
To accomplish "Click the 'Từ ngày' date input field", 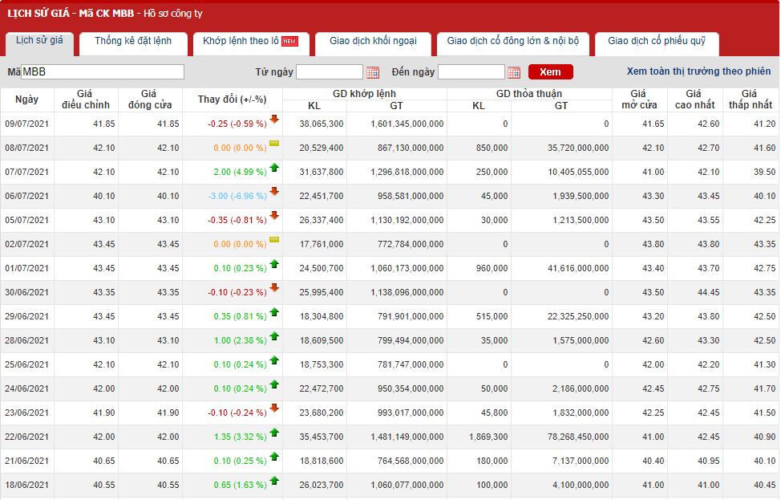I will [x=330, y=72].
